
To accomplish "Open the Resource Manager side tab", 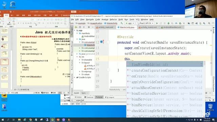I will click(x=72, y=48).
